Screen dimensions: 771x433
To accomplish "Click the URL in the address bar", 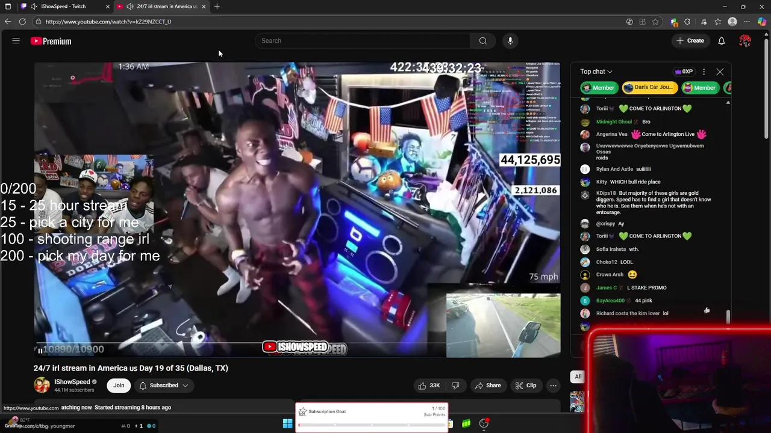I will 108,22.
